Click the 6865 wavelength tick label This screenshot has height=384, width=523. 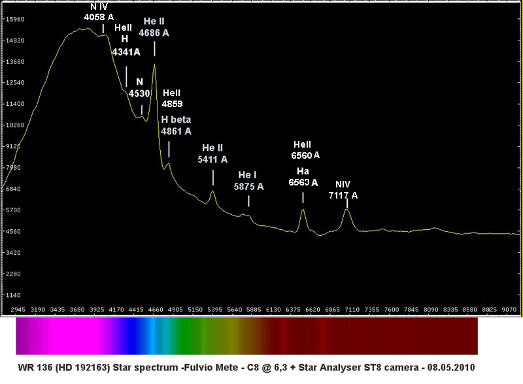[x=333, y=310]
